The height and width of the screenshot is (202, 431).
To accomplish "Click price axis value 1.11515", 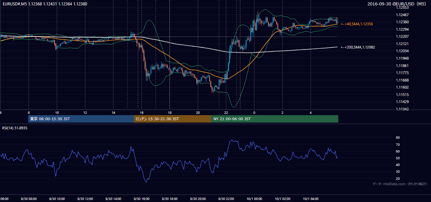I will [402, 95].
